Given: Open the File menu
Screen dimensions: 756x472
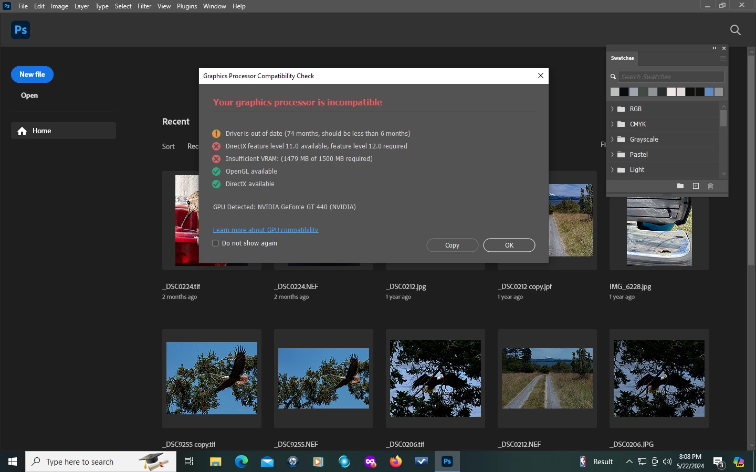Looking at the screenshot, I should 23,6.
